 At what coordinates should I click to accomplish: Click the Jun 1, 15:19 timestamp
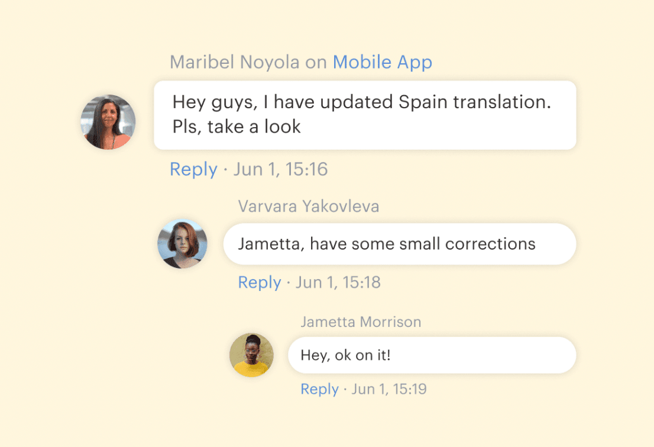click(x=389, y=389)
